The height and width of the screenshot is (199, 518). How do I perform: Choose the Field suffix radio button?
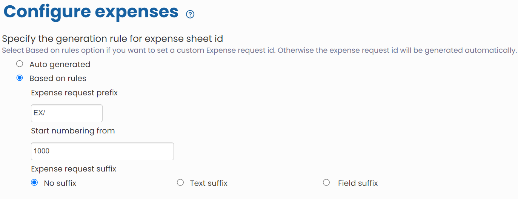coord(326,182)
